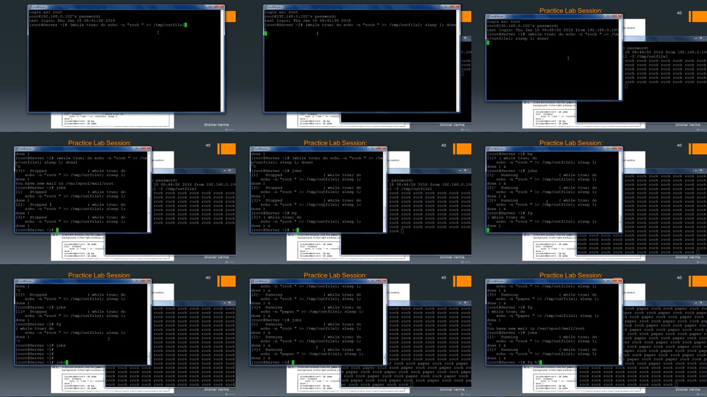
Task: Close the root@Server window in the top-left frame
Action: pos(220,7)
